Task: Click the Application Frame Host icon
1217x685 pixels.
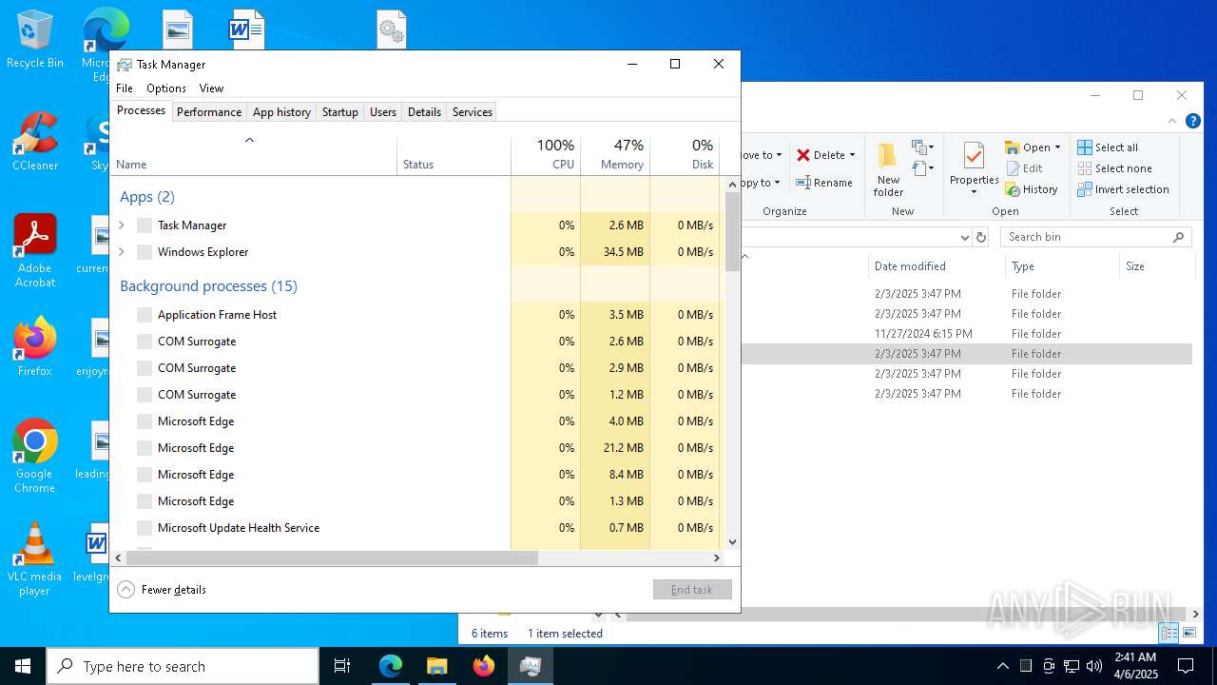Action: click(x=145, y=315)
